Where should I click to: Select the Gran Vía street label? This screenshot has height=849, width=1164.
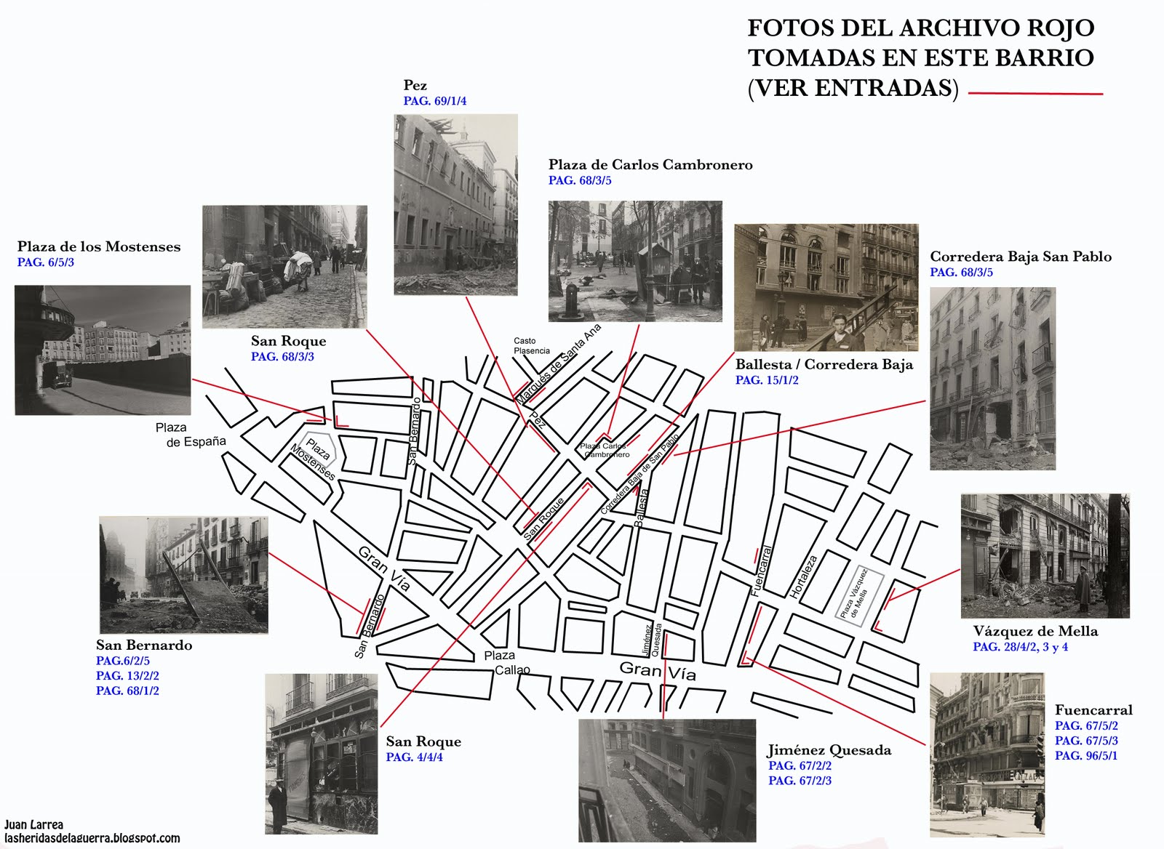(658, 672)
